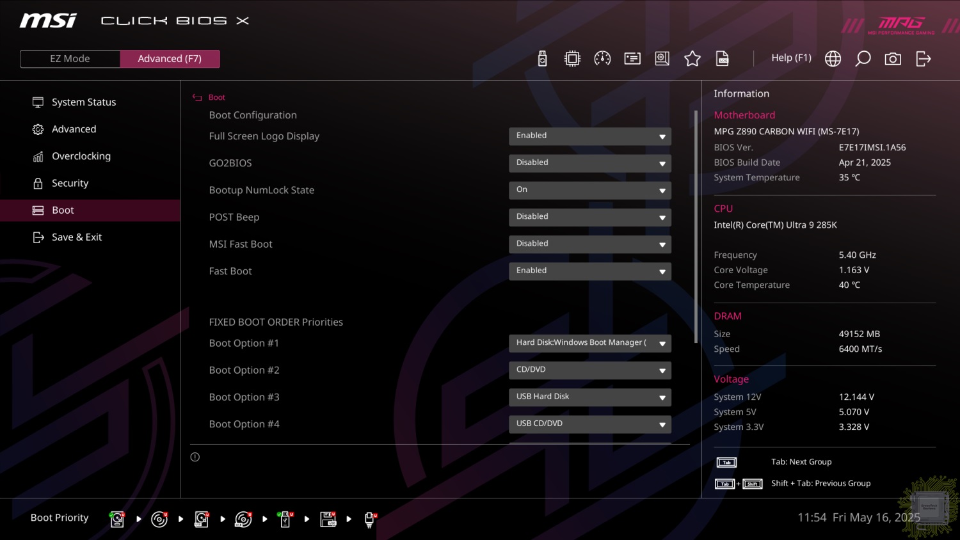Click the FIXED BOOT ORDER Priorities heading
The image size is (960, 540).
276,322
